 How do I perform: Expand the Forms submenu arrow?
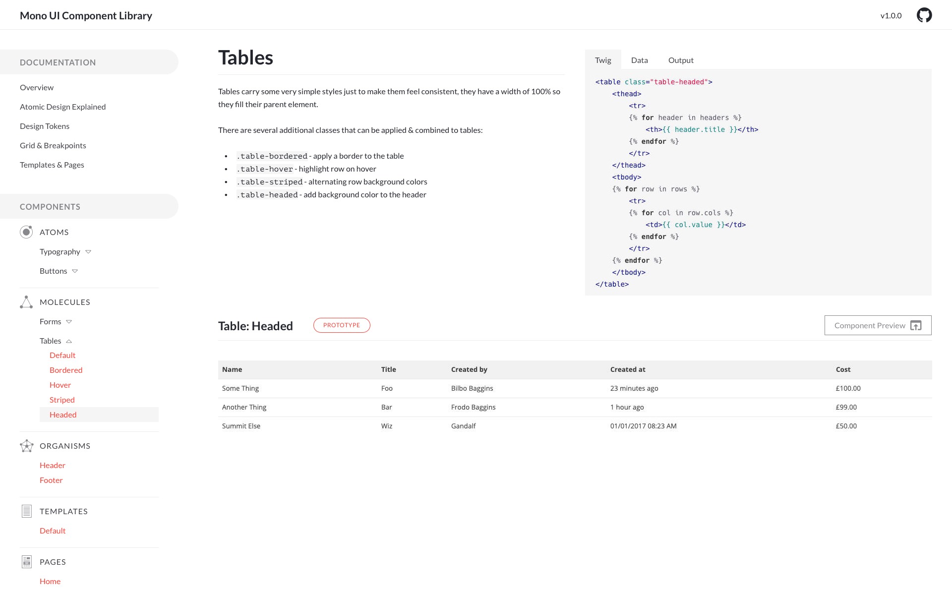69,322
